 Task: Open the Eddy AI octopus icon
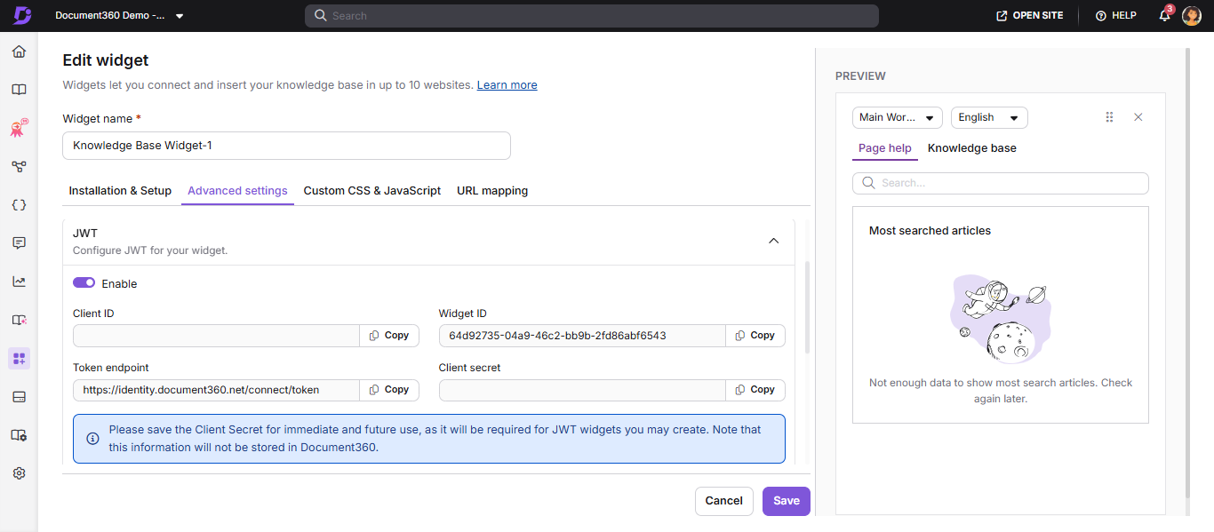[x=19, y=128]
